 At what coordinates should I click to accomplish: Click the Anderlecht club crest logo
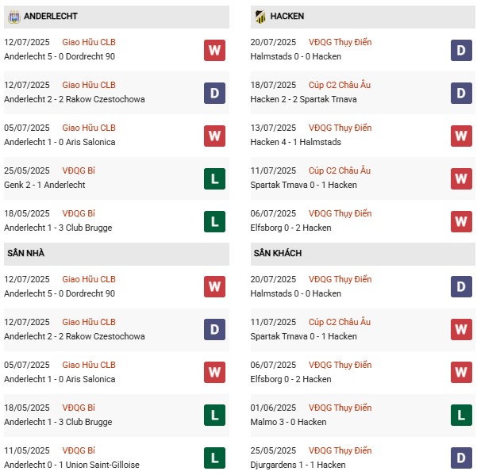point(12,16)
